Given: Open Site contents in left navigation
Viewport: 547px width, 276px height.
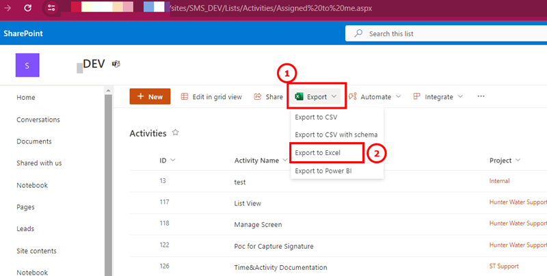Looking at the screenshot, I should coord(36,251).
